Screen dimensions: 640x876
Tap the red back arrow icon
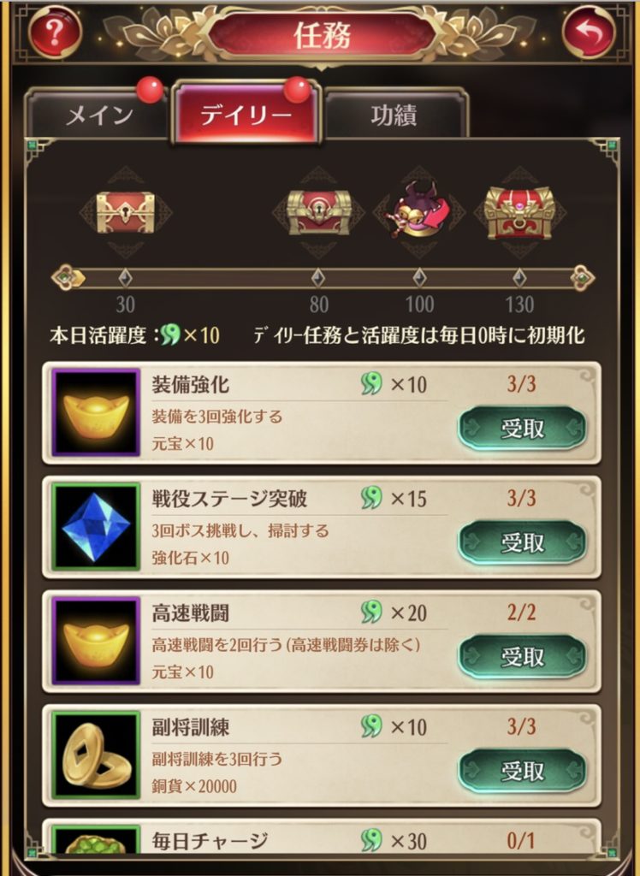tap(589, 32)
